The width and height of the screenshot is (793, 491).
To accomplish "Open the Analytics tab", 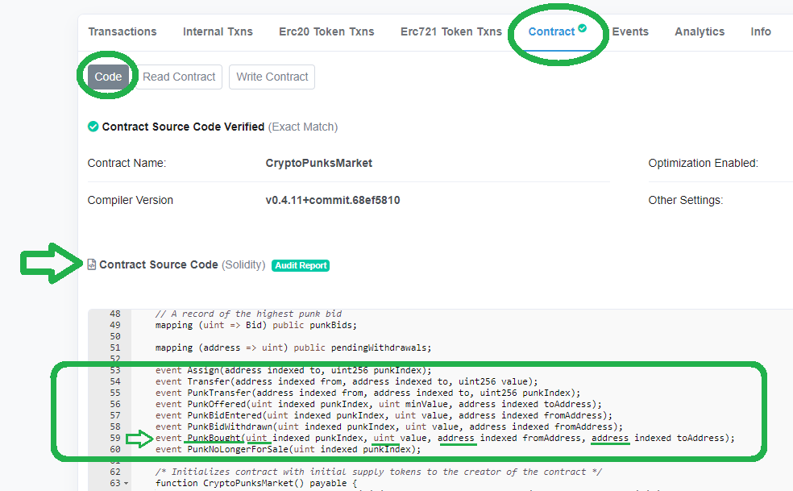I will pos(700,31).
